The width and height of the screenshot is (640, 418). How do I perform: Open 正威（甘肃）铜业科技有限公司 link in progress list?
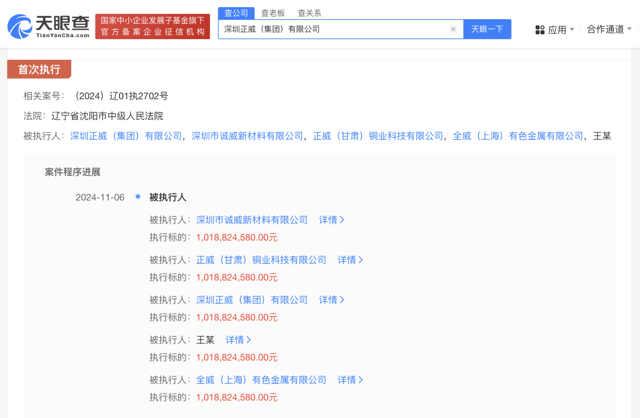coord(261,260)
